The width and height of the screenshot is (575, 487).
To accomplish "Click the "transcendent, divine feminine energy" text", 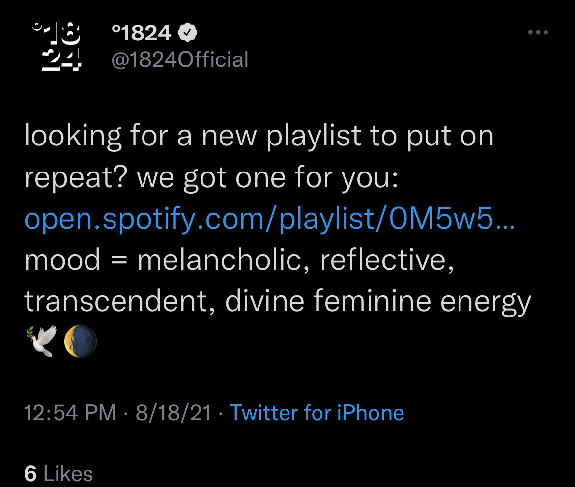I will click(278, 301).
